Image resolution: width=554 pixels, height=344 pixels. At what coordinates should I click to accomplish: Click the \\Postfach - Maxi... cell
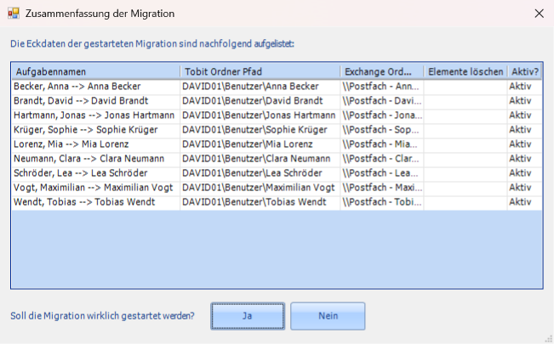[x=382, y=188]
